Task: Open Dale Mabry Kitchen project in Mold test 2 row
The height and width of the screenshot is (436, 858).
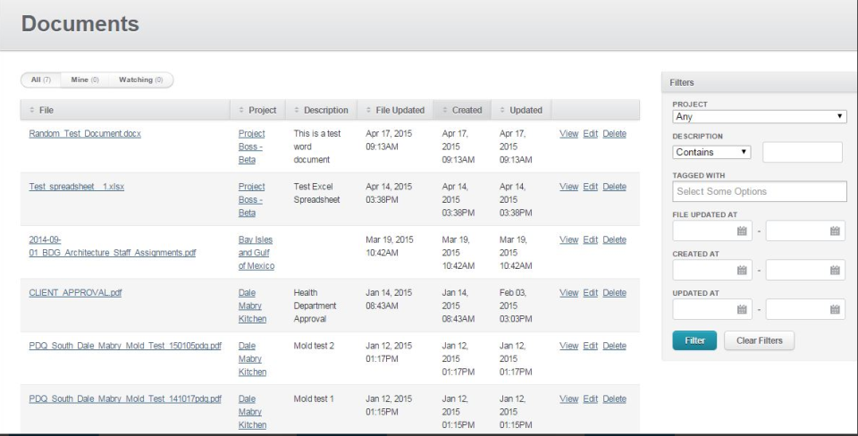Action: (x=252, y=359)
